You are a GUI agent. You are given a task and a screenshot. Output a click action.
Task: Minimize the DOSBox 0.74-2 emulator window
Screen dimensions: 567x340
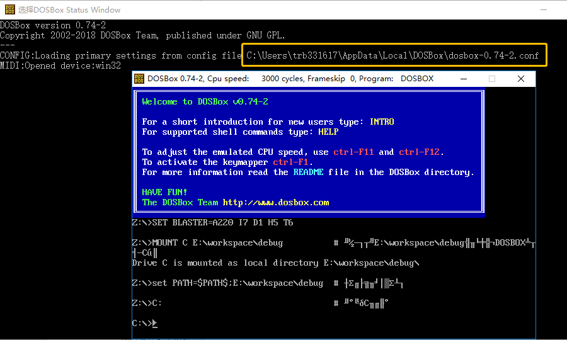(x=464, y=79)
